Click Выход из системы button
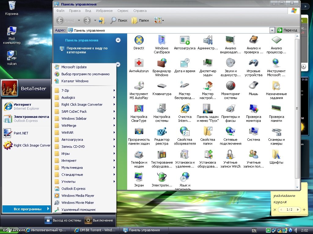The width and height of the screenshot is (313, 234). (63, 220)
